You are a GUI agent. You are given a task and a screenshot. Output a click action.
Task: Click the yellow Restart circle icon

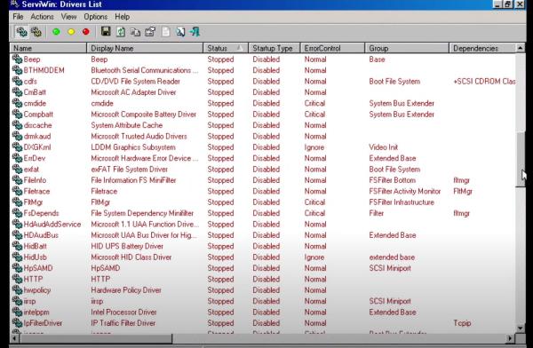click(x=71, y=32)
